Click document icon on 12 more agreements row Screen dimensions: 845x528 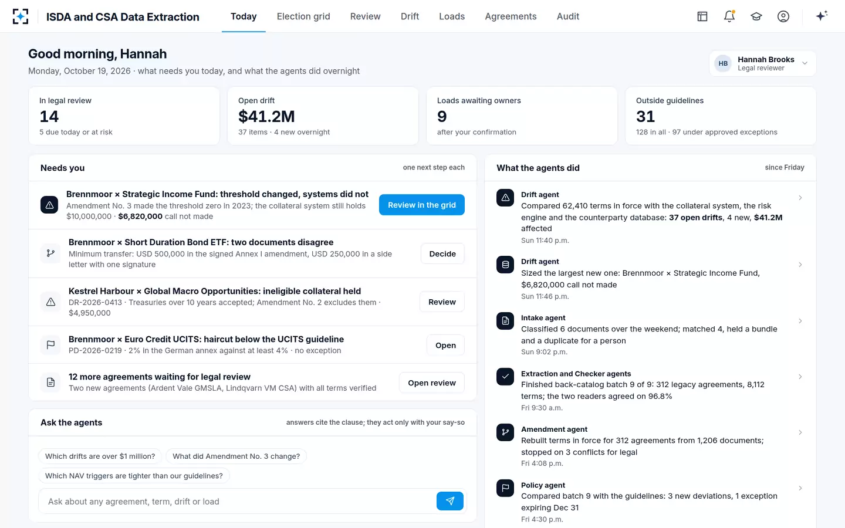[51, 383]
